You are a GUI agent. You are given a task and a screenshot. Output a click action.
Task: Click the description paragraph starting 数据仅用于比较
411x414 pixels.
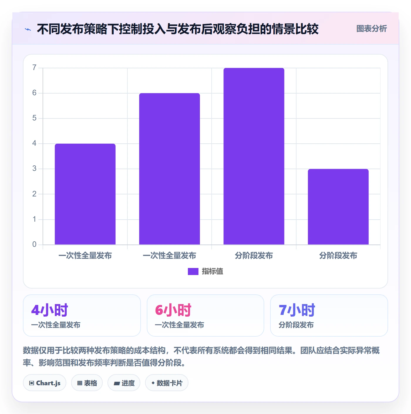(201, 357)
